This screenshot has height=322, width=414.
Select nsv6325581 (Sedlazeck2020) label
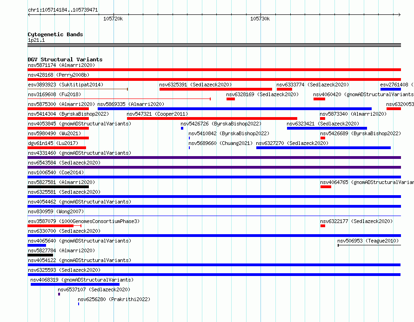click(64, 192)
